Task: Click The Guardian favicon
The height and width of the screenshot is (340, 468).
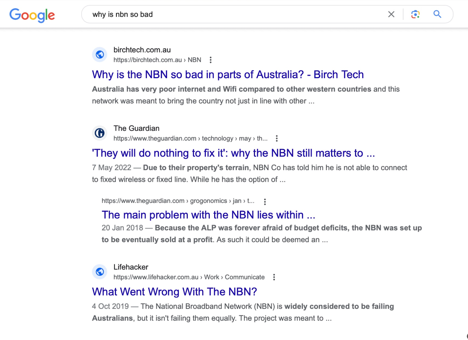Action: point(100,133)
